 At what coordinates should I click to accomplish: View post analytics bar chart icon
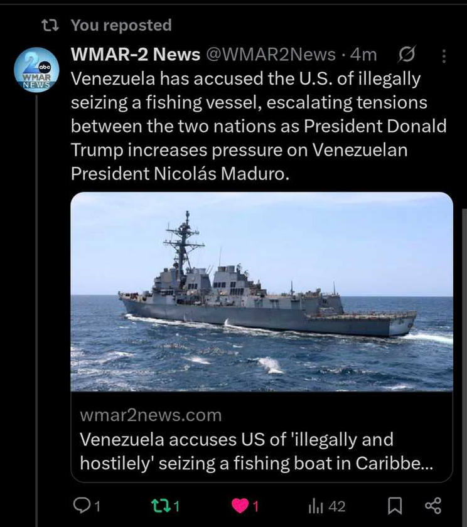click(x=316, y=506)
